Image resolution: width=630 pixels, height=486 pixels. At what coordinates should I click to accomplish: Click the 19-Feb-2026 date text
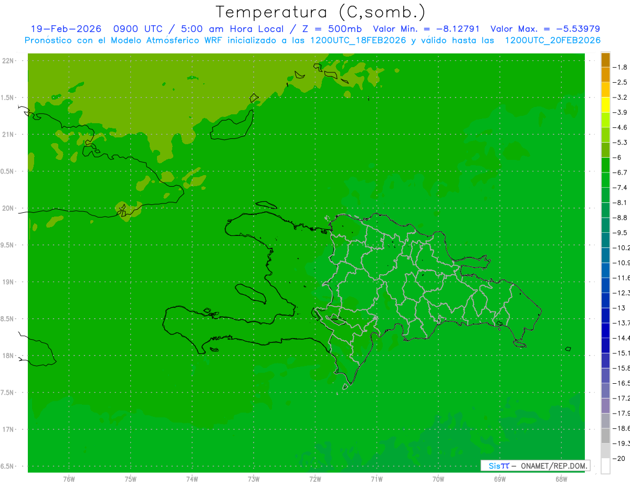click(66, 29)
